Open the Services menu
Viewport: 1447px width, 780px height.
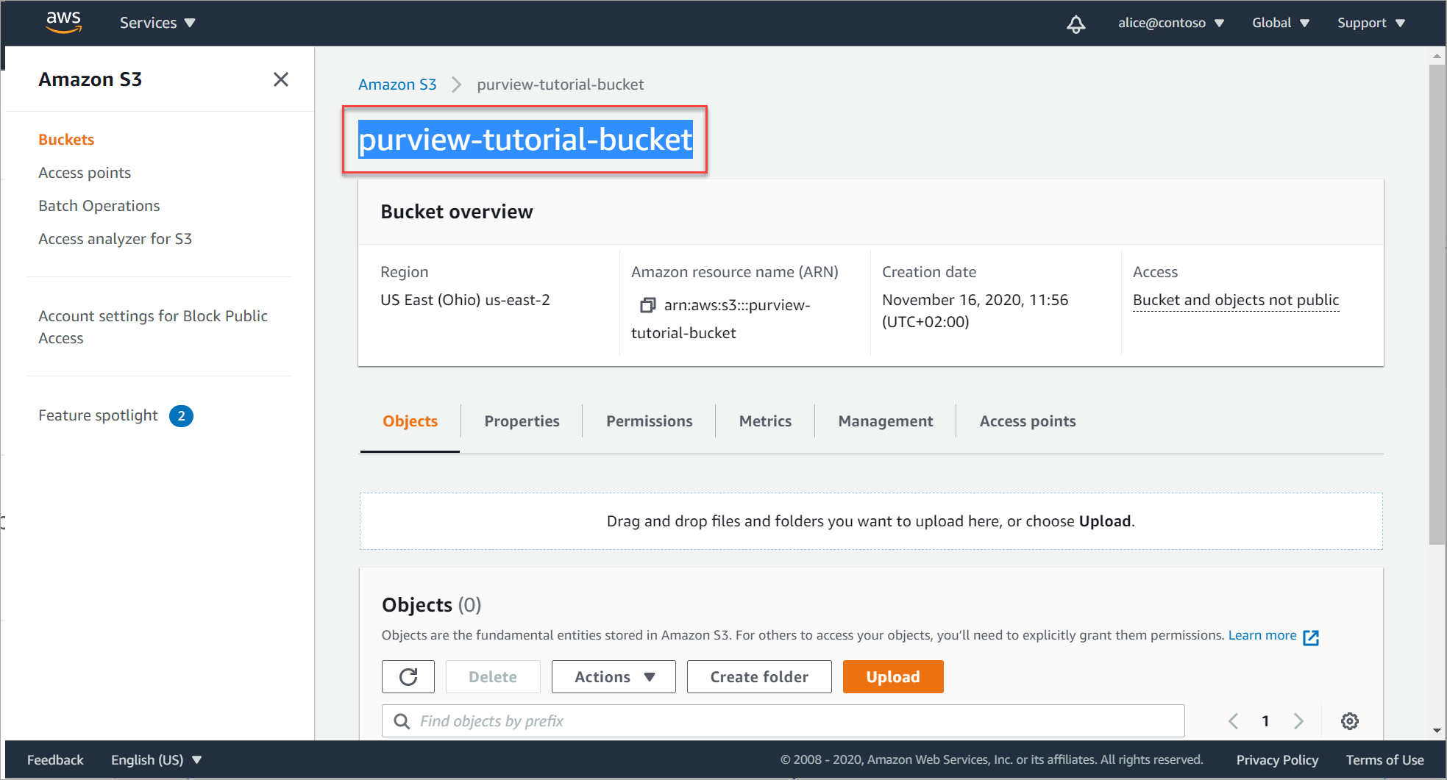pos(157,22)
